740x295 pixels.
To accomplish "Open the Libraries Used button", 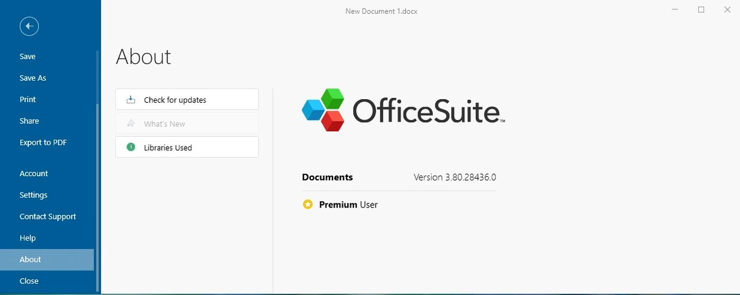I will [187, 147].
